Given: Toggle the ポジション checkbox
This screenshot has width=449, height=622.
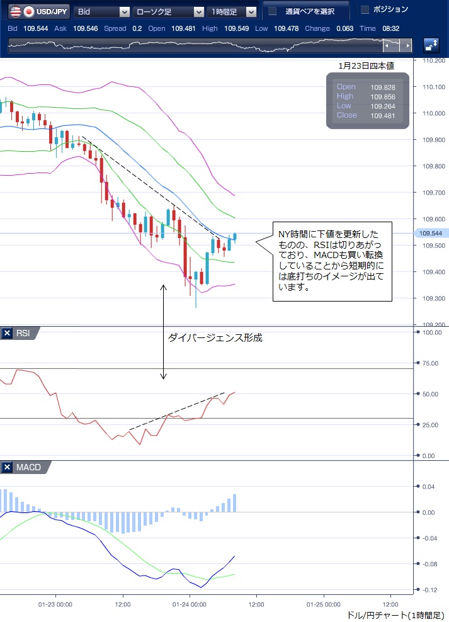Looking at the screenshot, I should point(365,9).
